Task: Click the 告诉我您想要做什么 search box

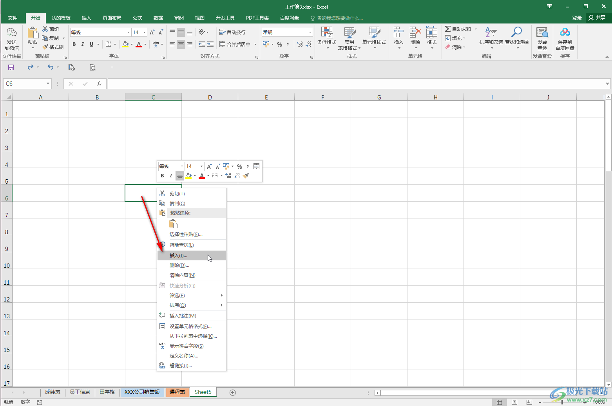Action: tap(337, 18)
